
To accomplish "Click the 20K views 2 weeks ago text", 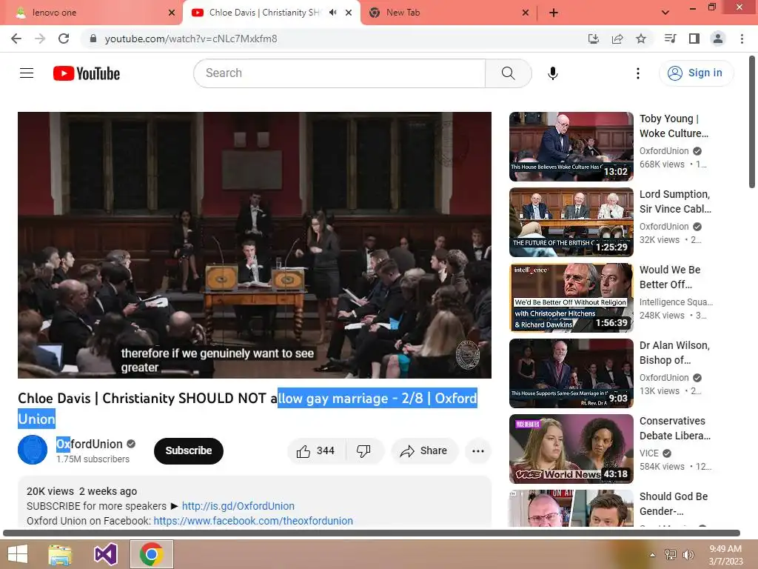I will click(x=81, y=491).
